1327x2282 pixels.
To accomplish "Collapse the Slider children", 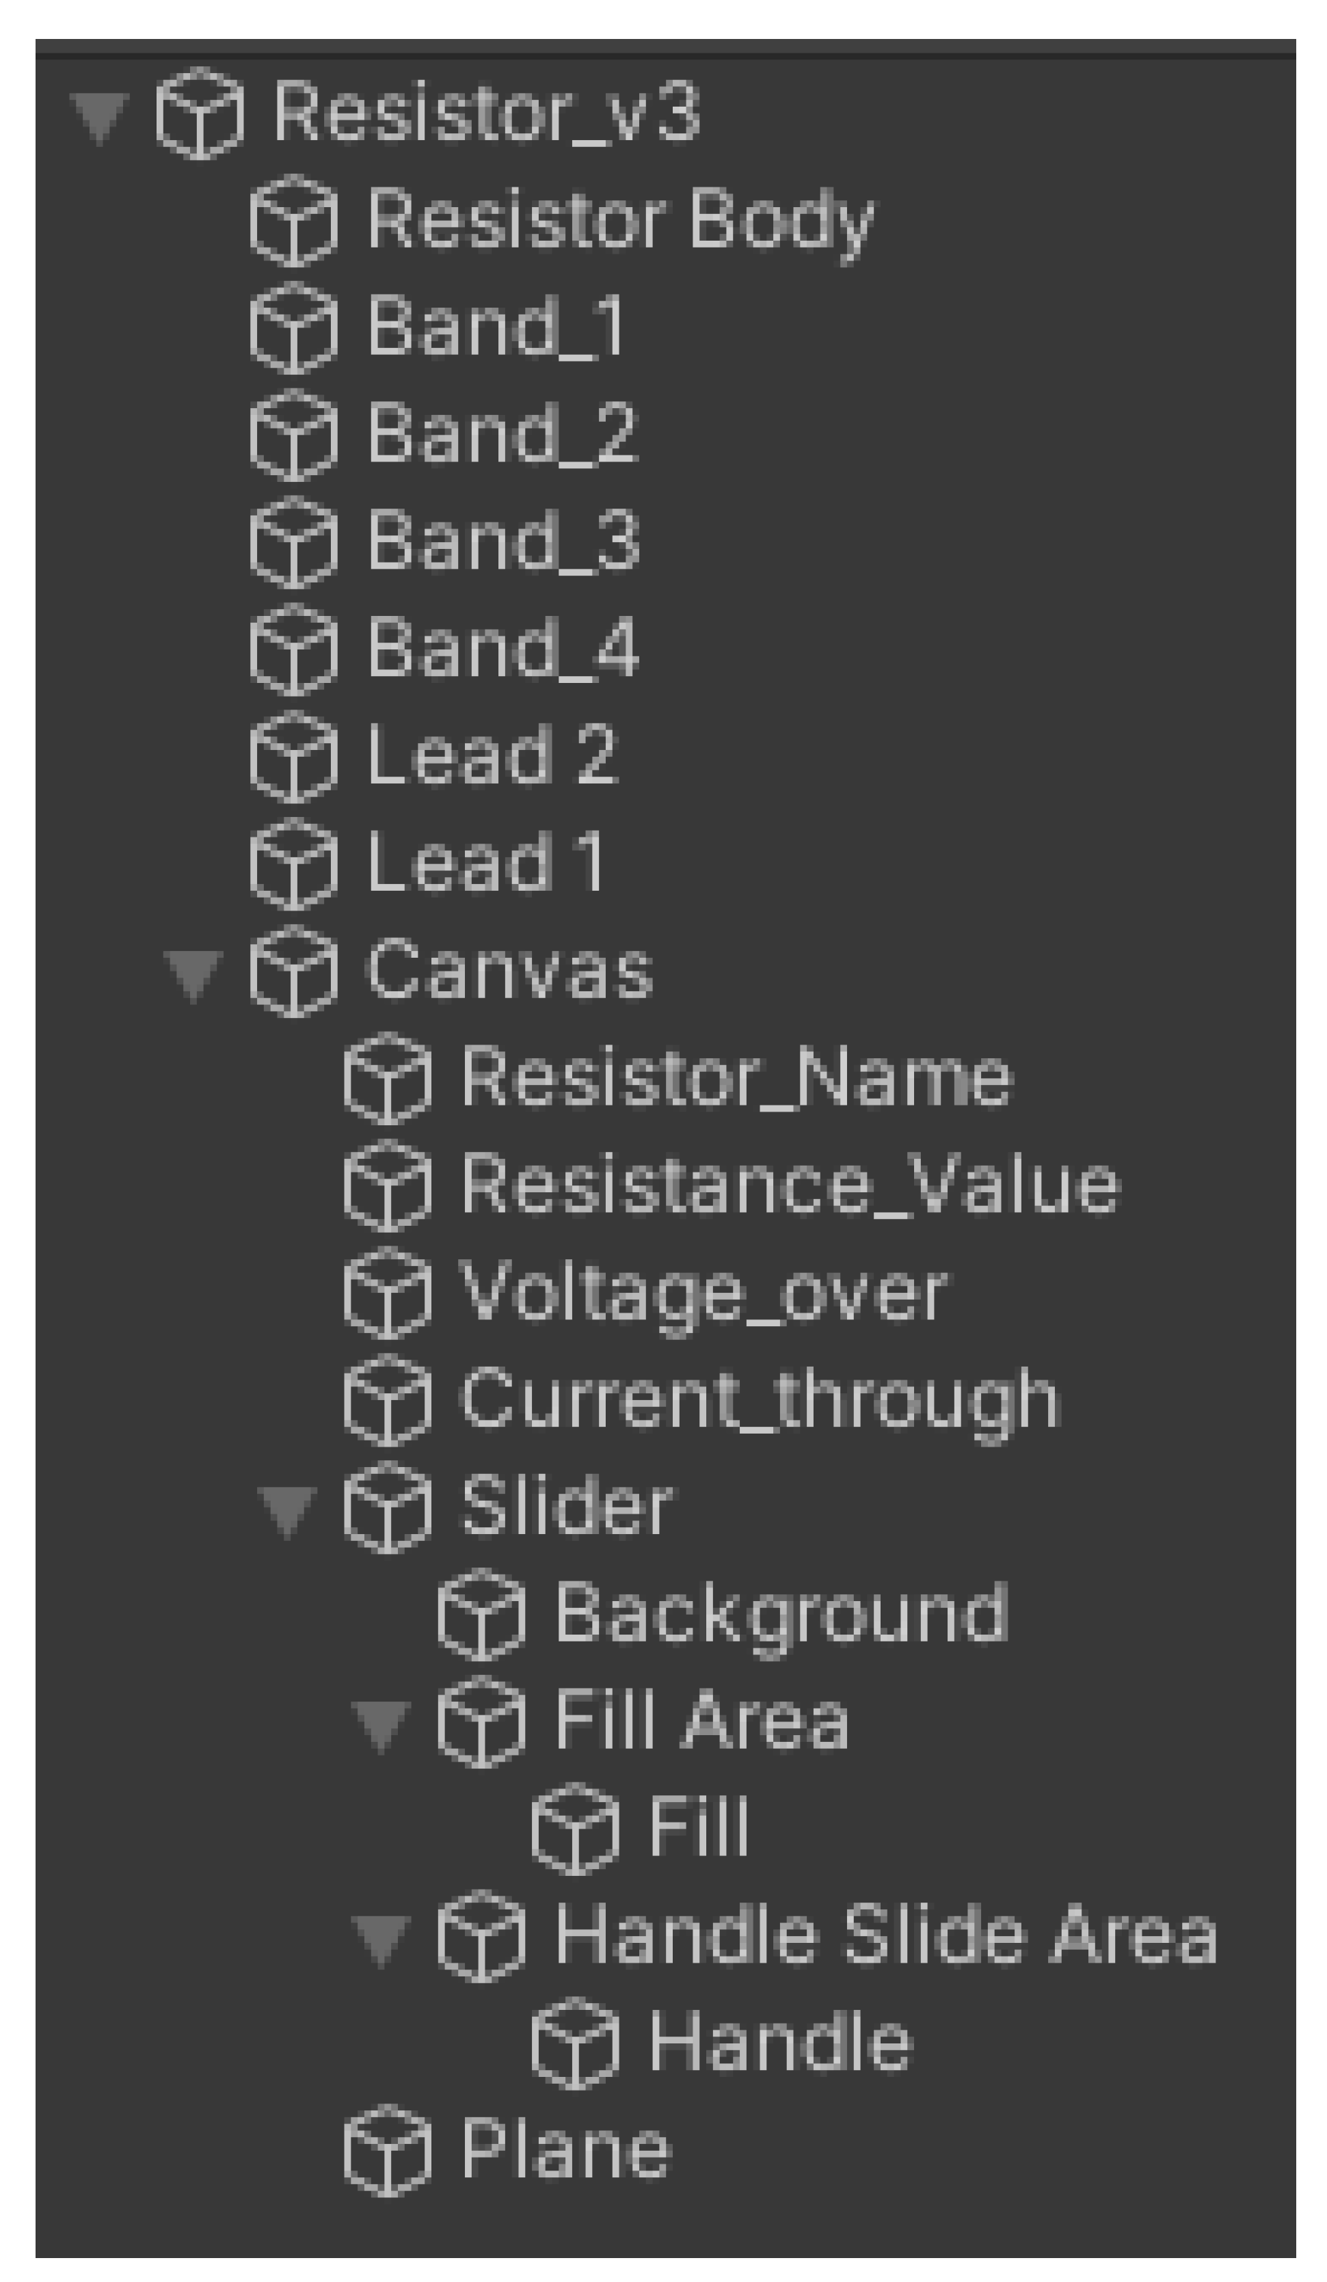I will [x=288, y=1510].
